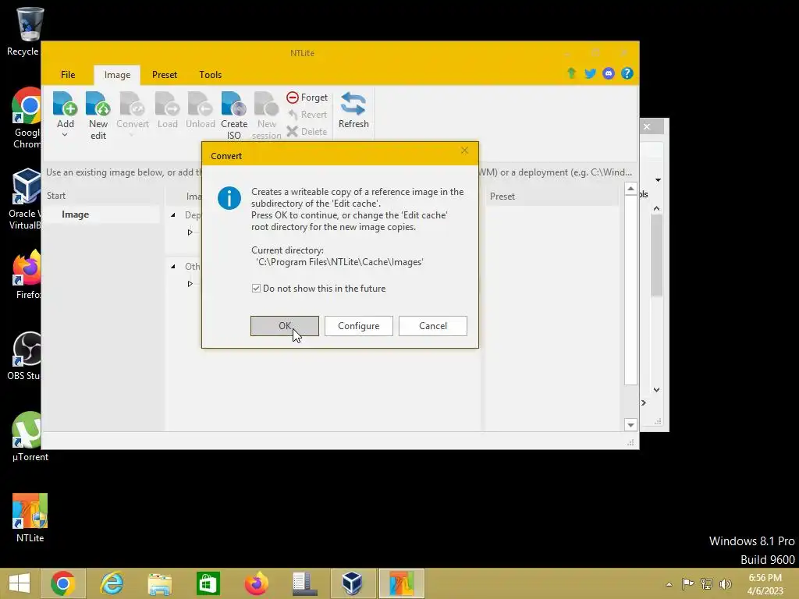Open the Windows Start button
The width and height of the screenshot is (799, 599).
click(x=20, y=583)
